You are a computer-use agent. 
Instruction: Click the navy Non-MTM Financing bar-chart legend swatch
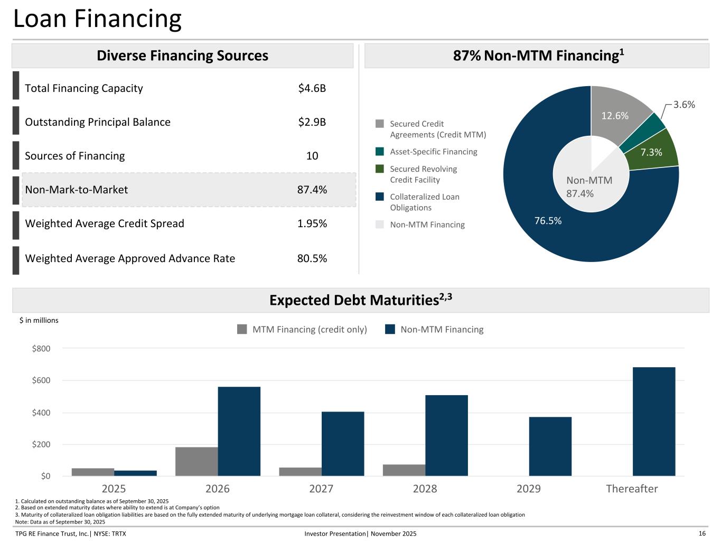click(x=390, y=330)
